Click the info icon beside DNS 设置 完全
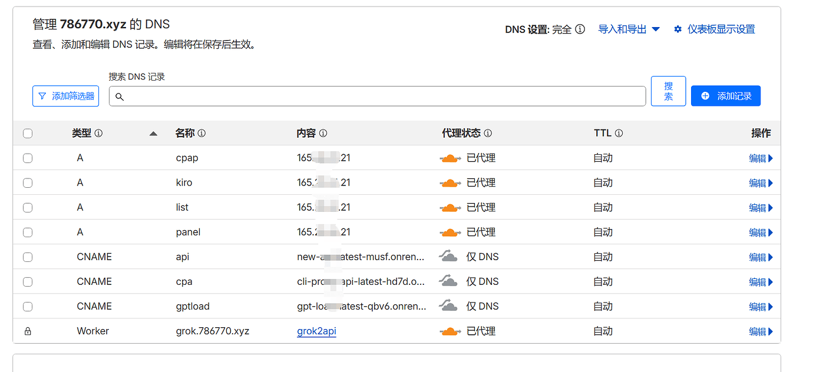Screen dimensions: 813x372 (580, 29)
